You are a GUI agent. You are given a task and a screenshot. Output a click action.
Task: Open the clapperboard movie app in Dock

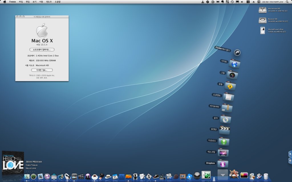81,176
